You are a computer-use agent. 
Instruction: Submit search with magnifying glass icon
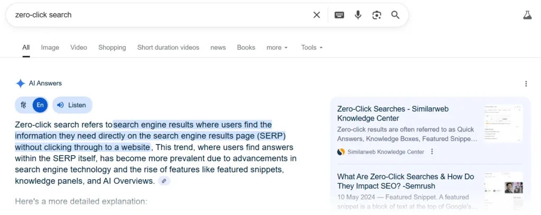(395, 15)
